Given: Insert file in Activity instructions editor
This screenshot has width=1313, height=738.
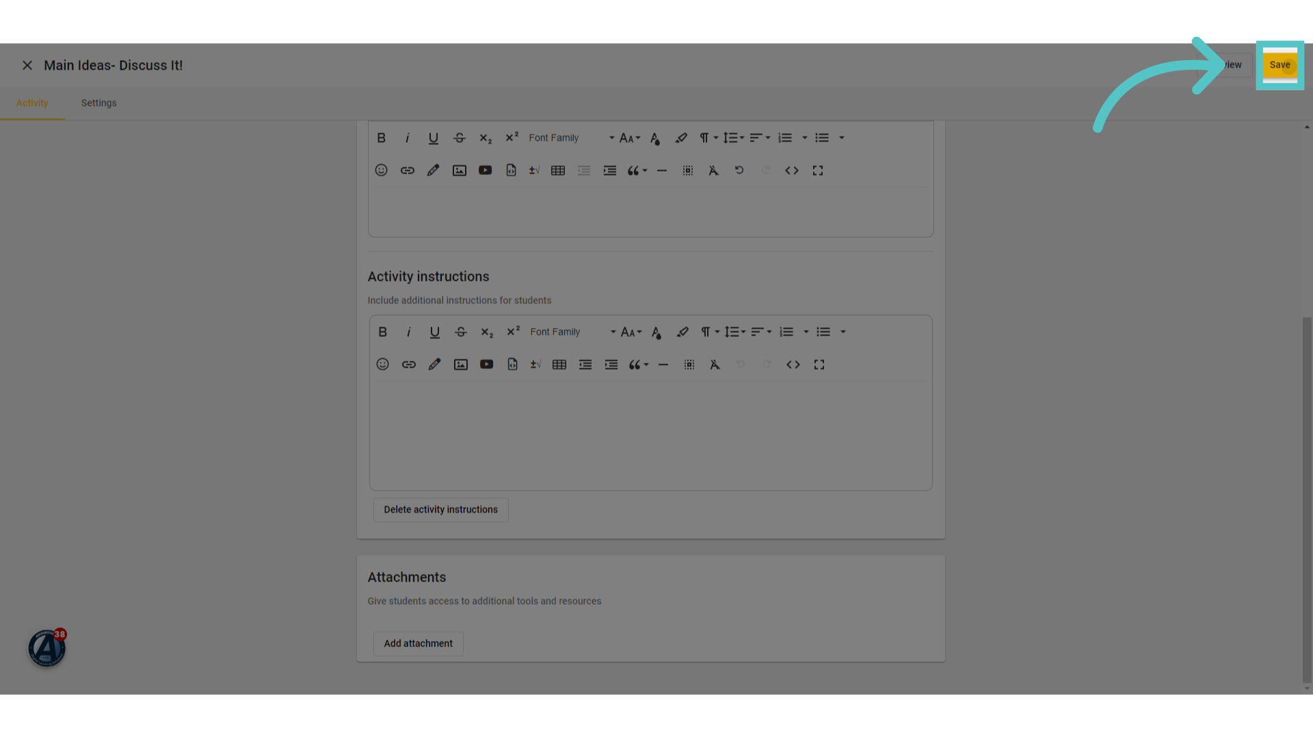Looking at the screenshot, I should pyautogui.click(x=513, y=364).
